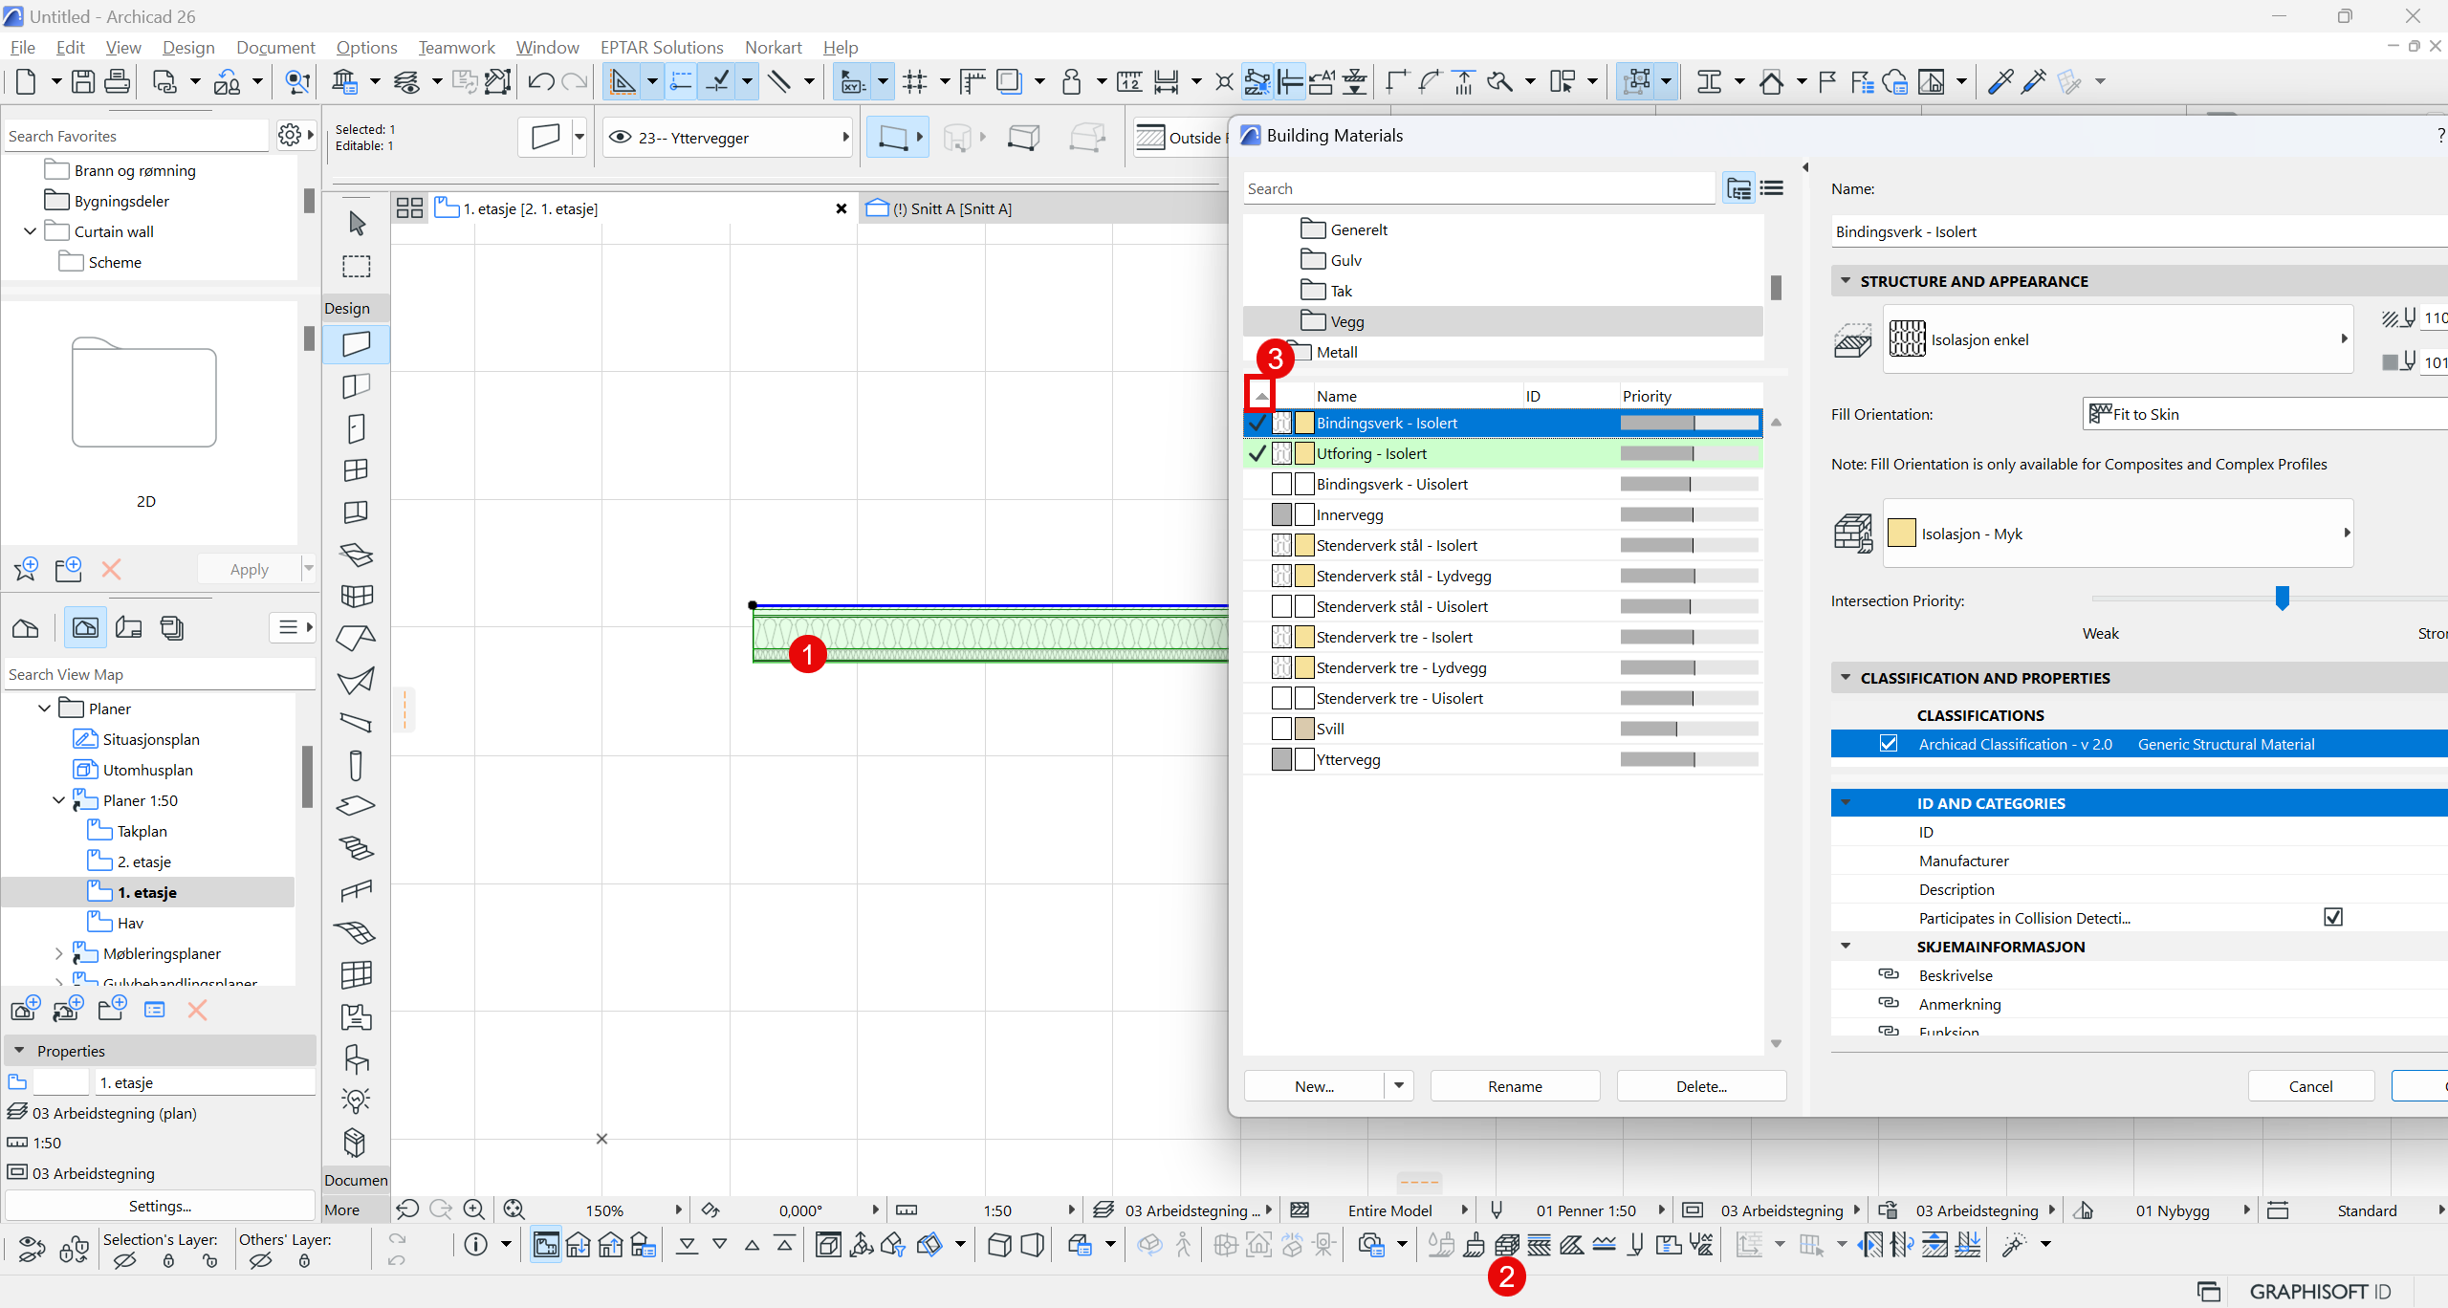The width and height of the screenshot is (2448, 1308).
Task: Click the Zoom In magnifier icon
Action: [x=473, y=1210]
